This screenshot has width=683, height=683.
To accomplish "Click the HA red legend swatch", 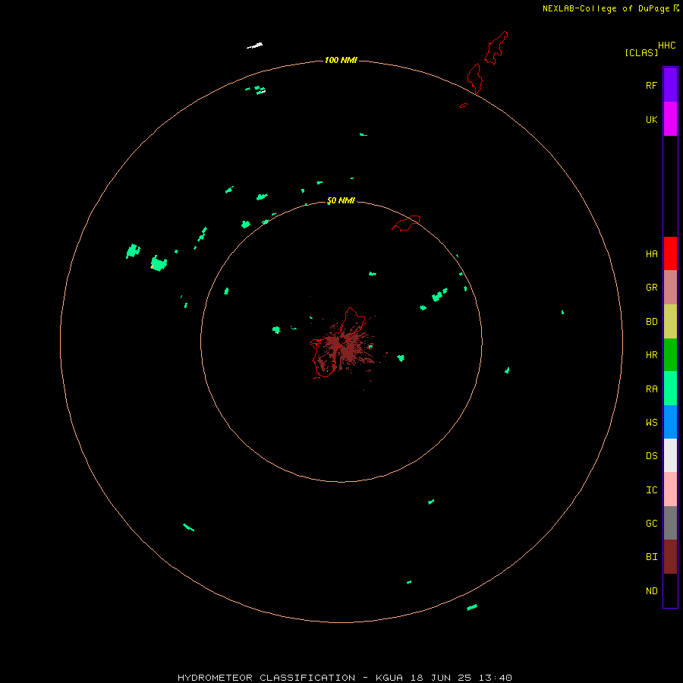I will pyautogui.click(x=670, y=253).
